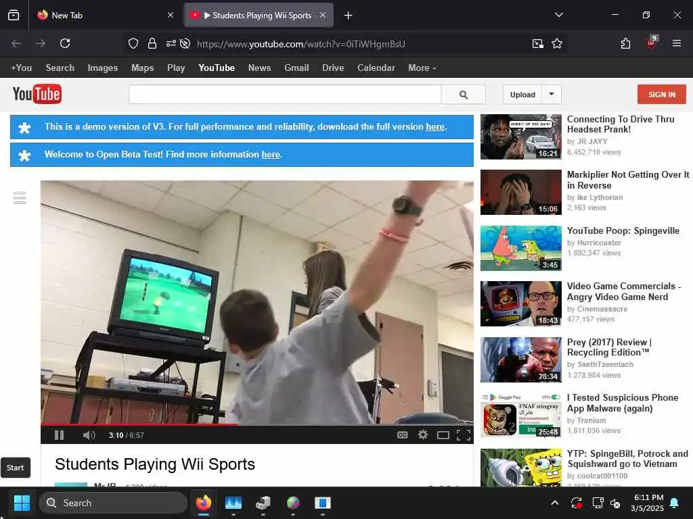Open Drive in the Google bar
693x519 pixels.
pyautogui.click(x=333, y=68)
